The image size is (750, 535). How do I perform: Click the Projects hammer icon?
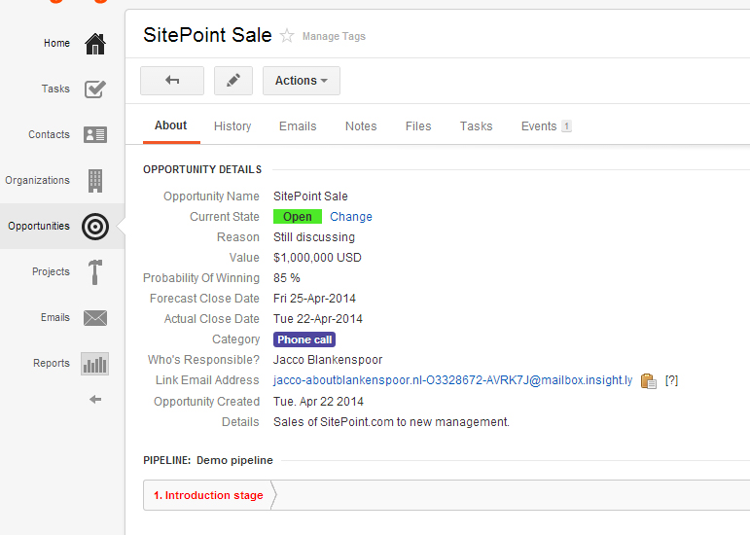click(94, 272)
